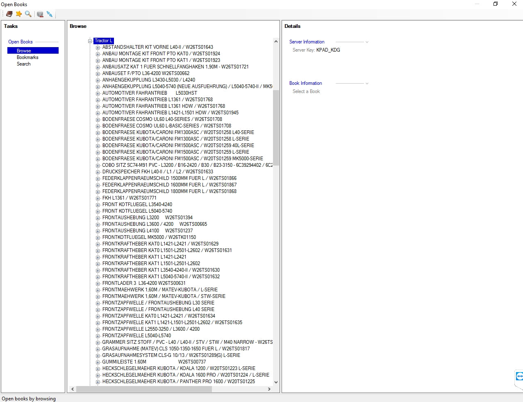Click the horizontal scrollbar right arrow
523x402 pixels.
tap(269, 389)
